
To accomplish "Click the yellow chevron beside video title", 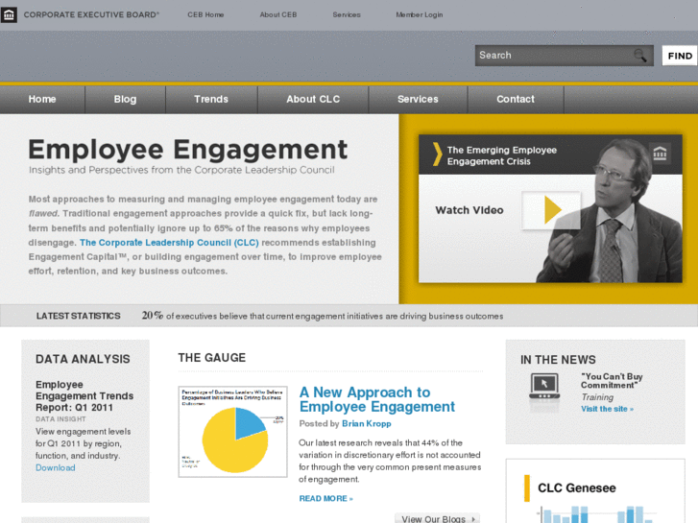I will (x=438, y=155).
